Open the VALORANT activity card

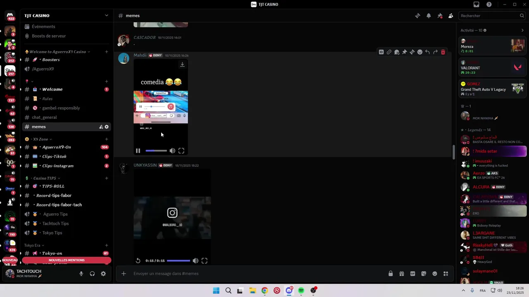pos(493,67)
